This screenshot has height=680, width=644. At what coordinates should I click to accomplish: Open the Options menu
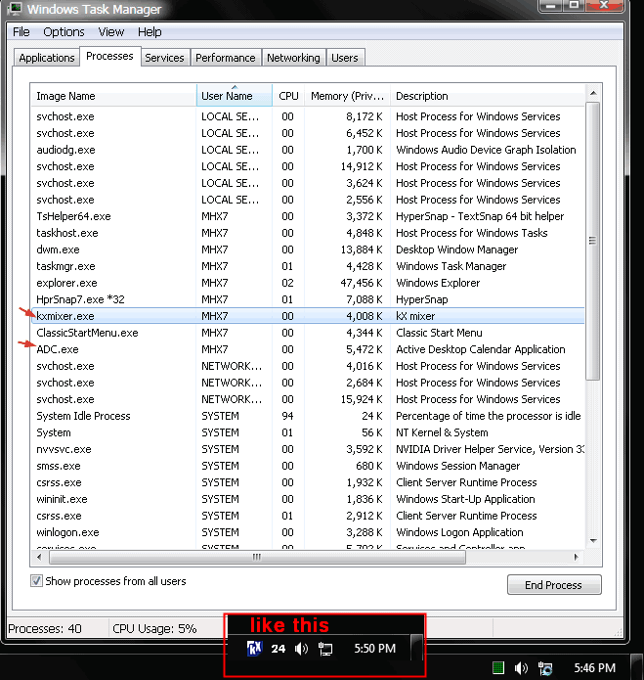(64, 32)
